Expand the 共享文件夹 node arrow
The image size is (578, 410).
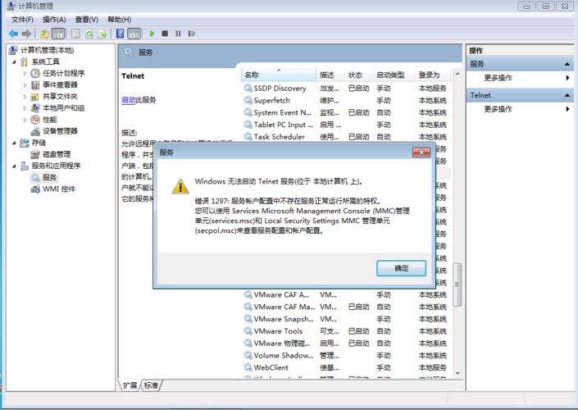25,97
